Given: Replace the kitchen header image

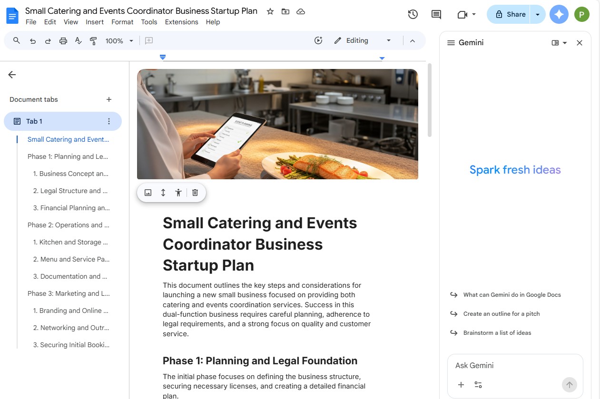Looking at the screenshot, I should tap(148, 192).
